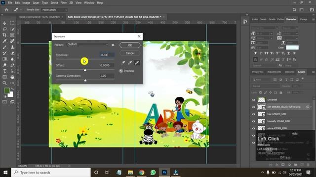Select the Clone Stamp tool
The image size is (316, 177).
(12, 47)
